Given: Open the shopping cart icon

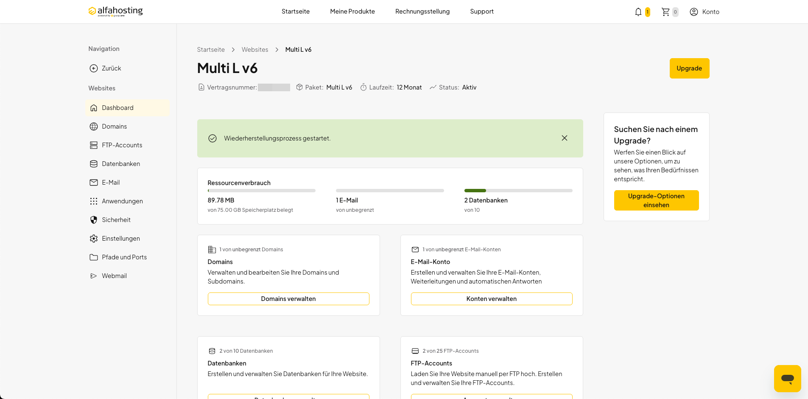Looking at the screenshot, I should pos(665,12).
